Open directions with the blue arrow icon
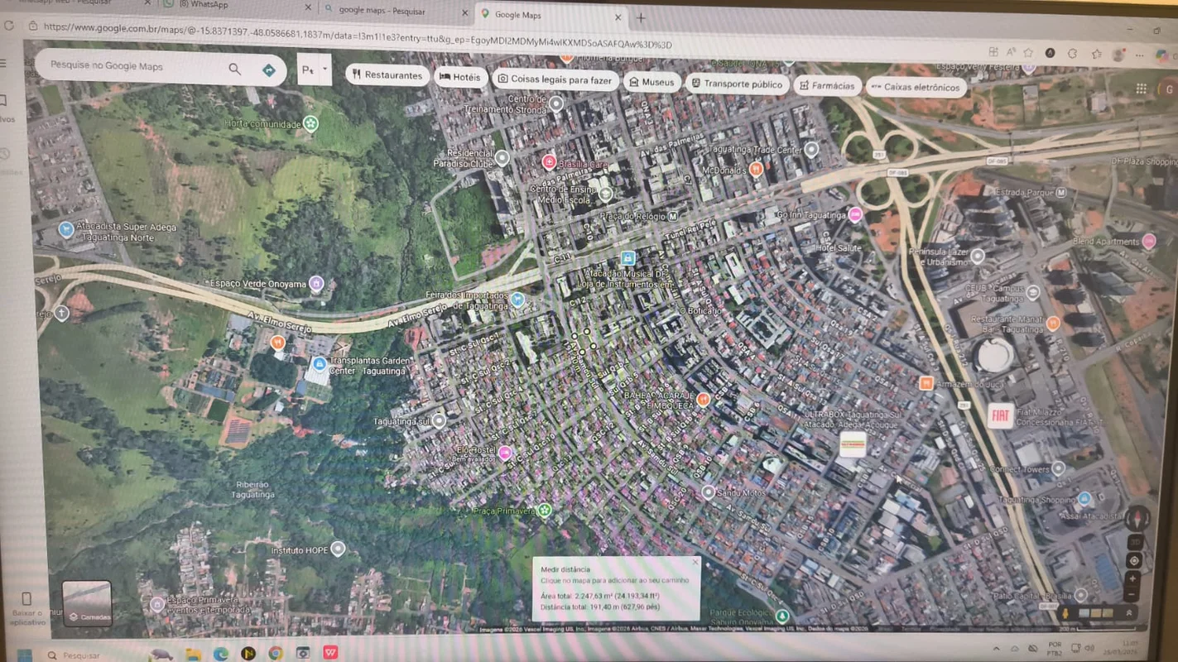Screen dimensions: 1178x662 [x=269, y=70]
